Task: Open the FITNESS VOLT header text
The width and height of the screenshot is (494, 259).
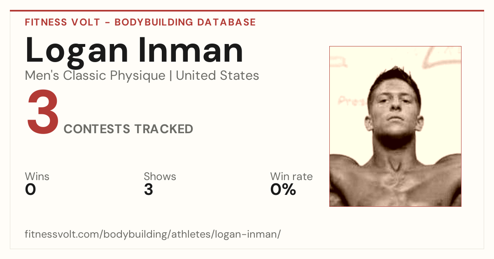Action: [x=62, y=22]
